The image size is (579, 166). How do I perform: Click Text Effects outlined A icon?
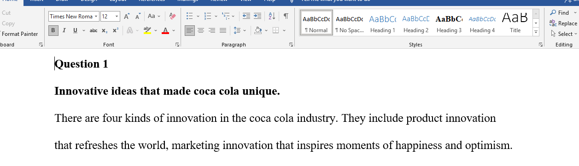point(130,30)
